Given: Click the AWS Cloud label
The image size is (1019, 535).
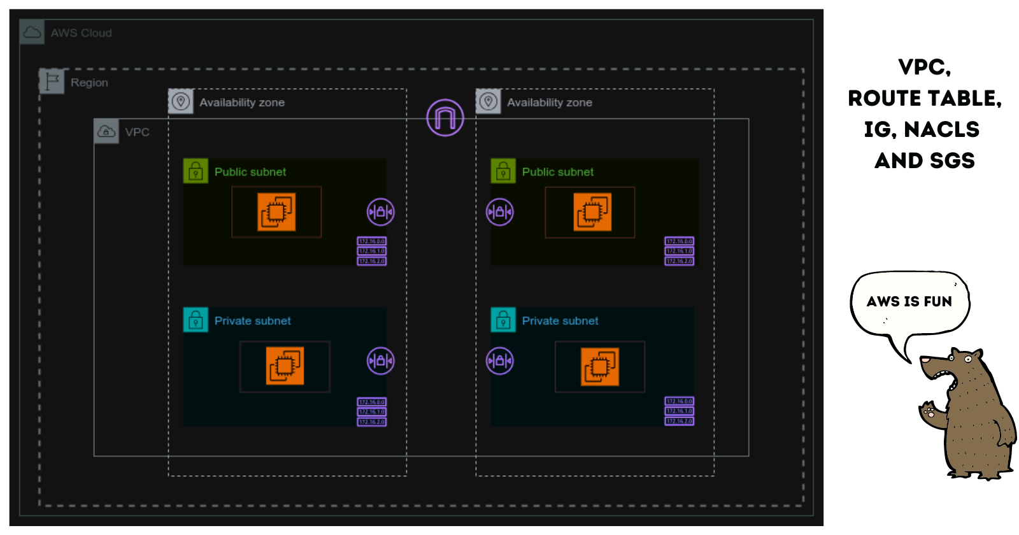Looking at the screenshot, I should [81, 33].
